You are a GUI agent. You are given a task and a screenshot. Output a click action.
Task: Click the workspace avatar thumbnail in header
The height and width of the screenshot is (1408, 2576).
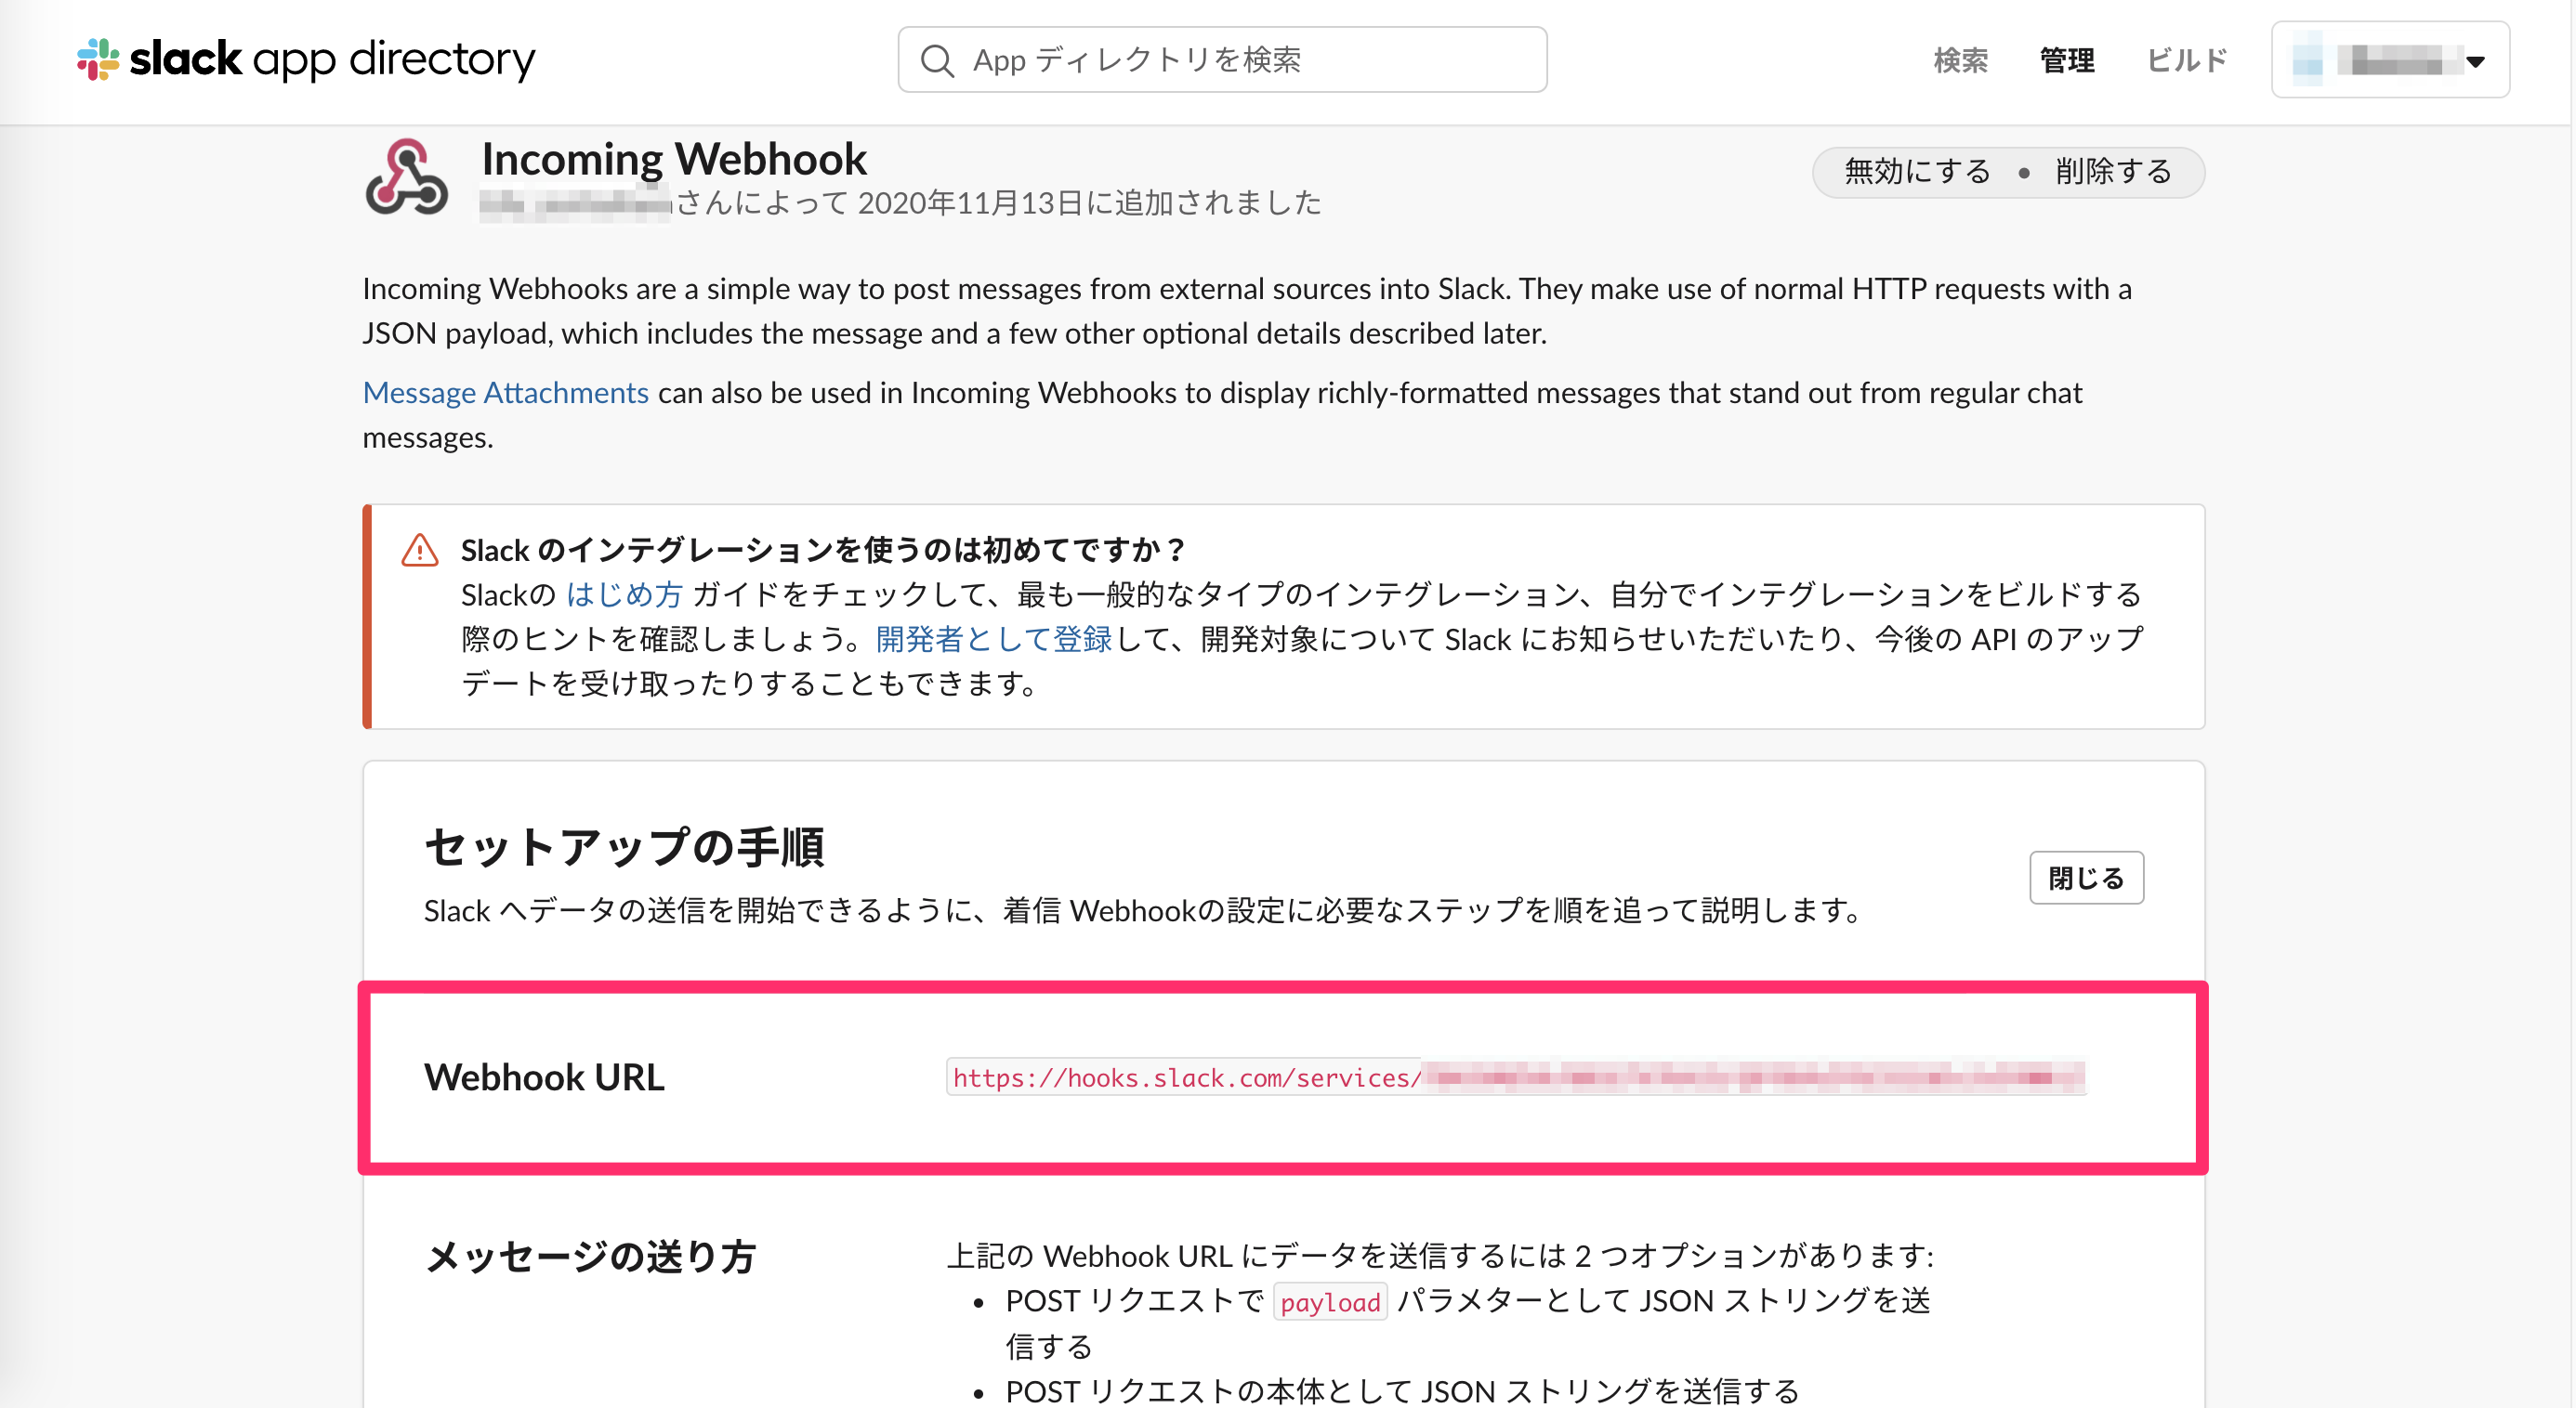[x=2307, y=60]
